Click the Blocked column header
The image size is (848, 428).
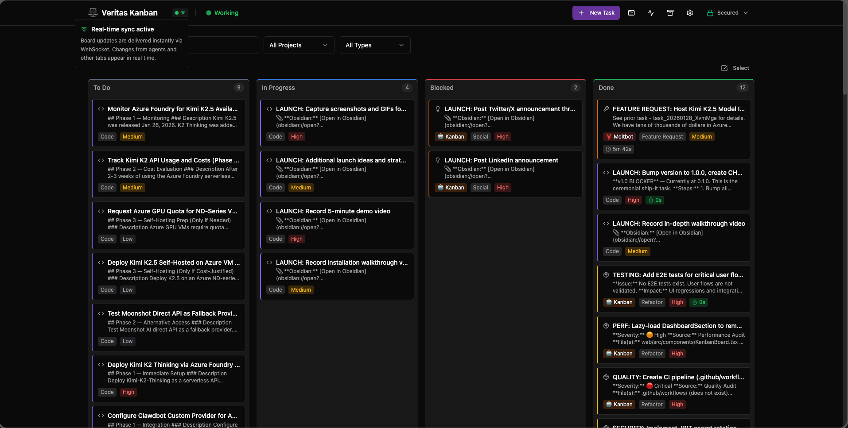(x=442, y=88)
